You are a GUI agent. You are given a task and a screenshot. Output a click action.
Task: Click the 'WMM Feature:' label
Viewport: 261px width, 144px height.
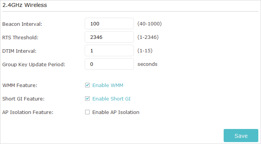point(20,85)
